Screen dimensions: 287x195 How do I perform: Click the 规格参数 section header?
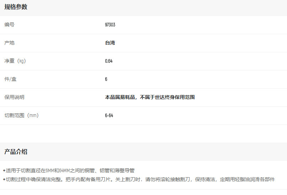tap(16, 7)
